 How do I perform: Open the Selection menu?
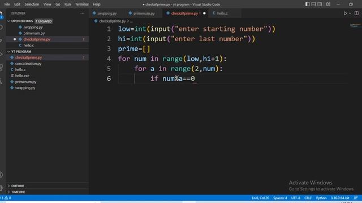pos(32,4)
